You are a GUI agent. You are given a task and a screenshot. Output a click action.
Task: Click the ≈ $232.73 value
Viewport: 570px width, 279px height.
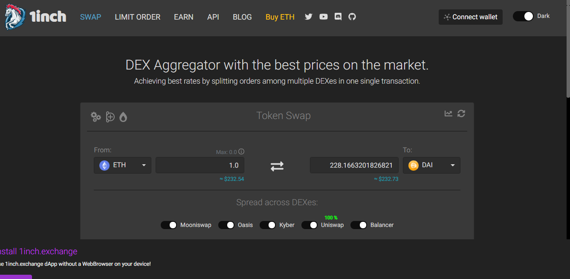pos(386,179)
